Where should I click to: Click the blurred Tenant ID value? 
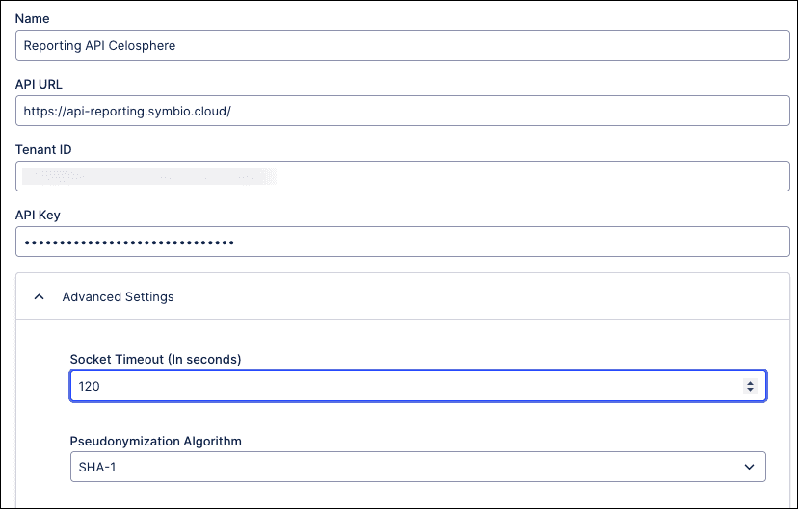click(x=149, y=176)
